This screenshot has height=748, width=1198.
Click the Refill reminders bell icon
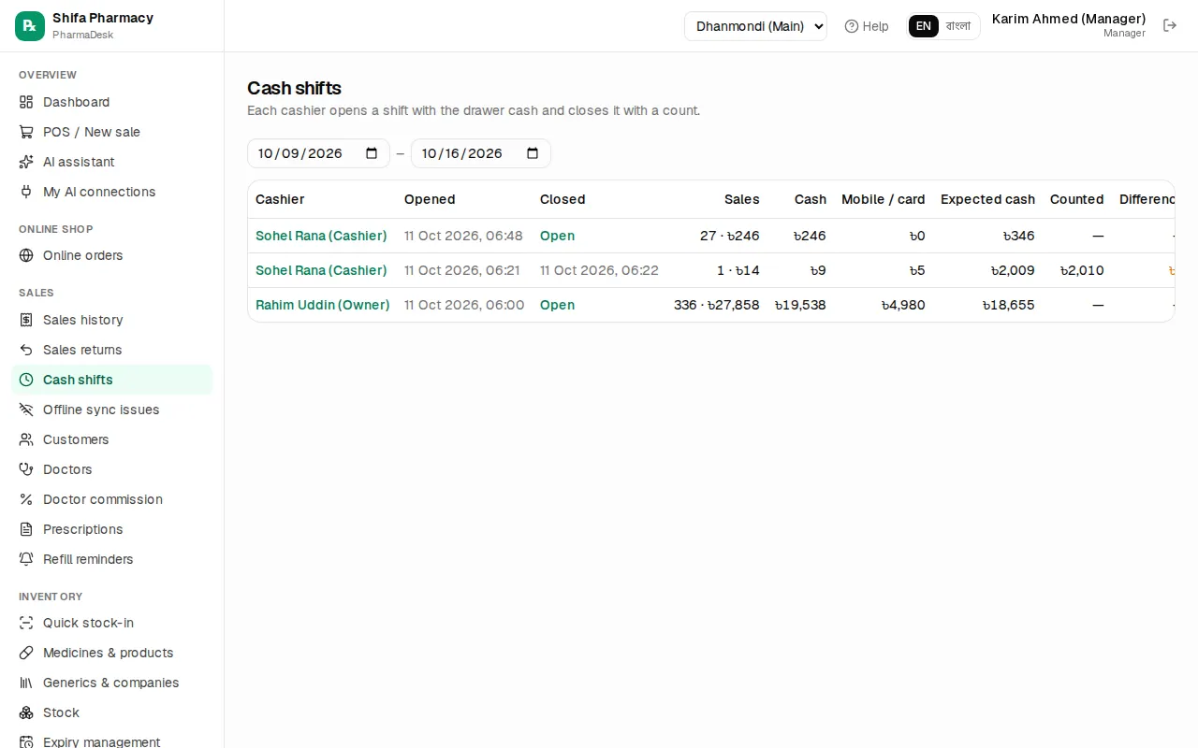click(x=26, y=559)
